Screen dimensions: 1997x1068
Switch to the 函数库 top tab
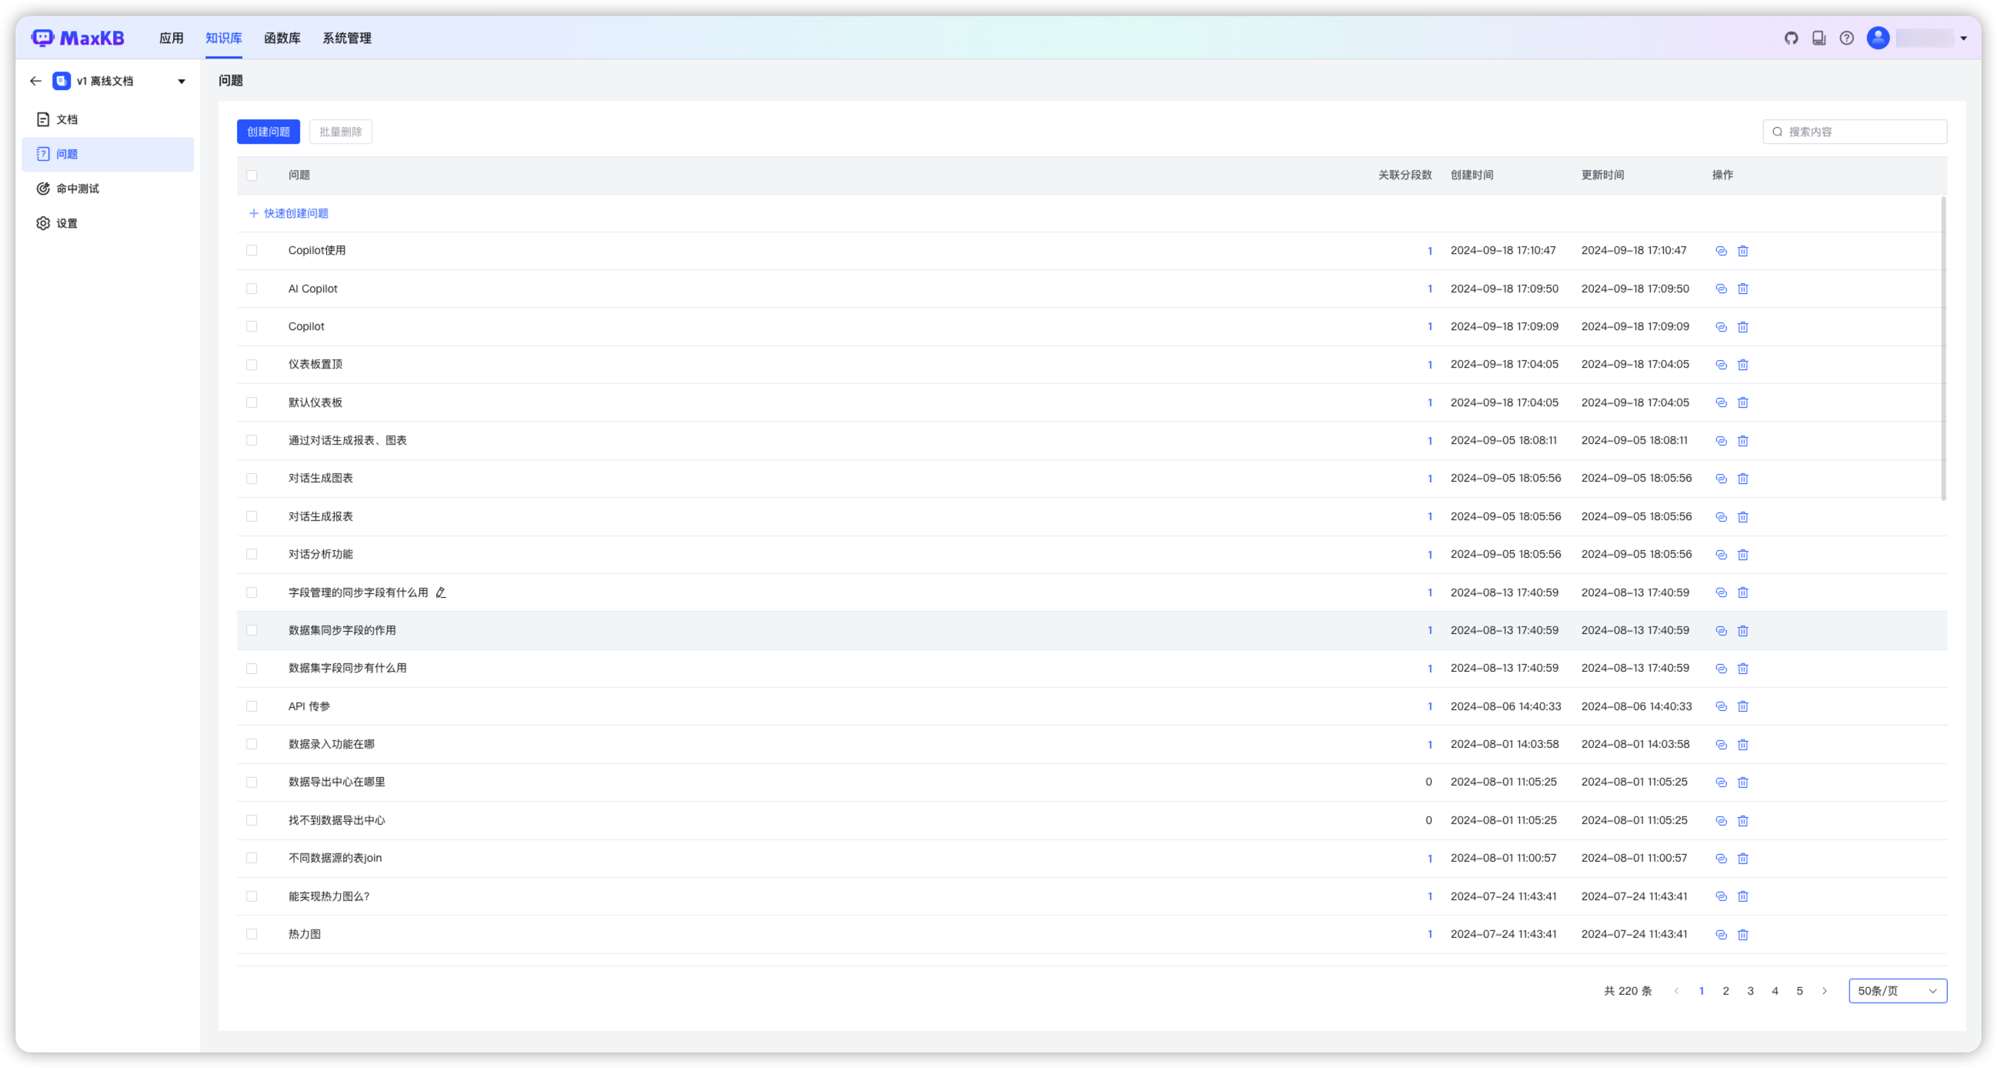282,38
